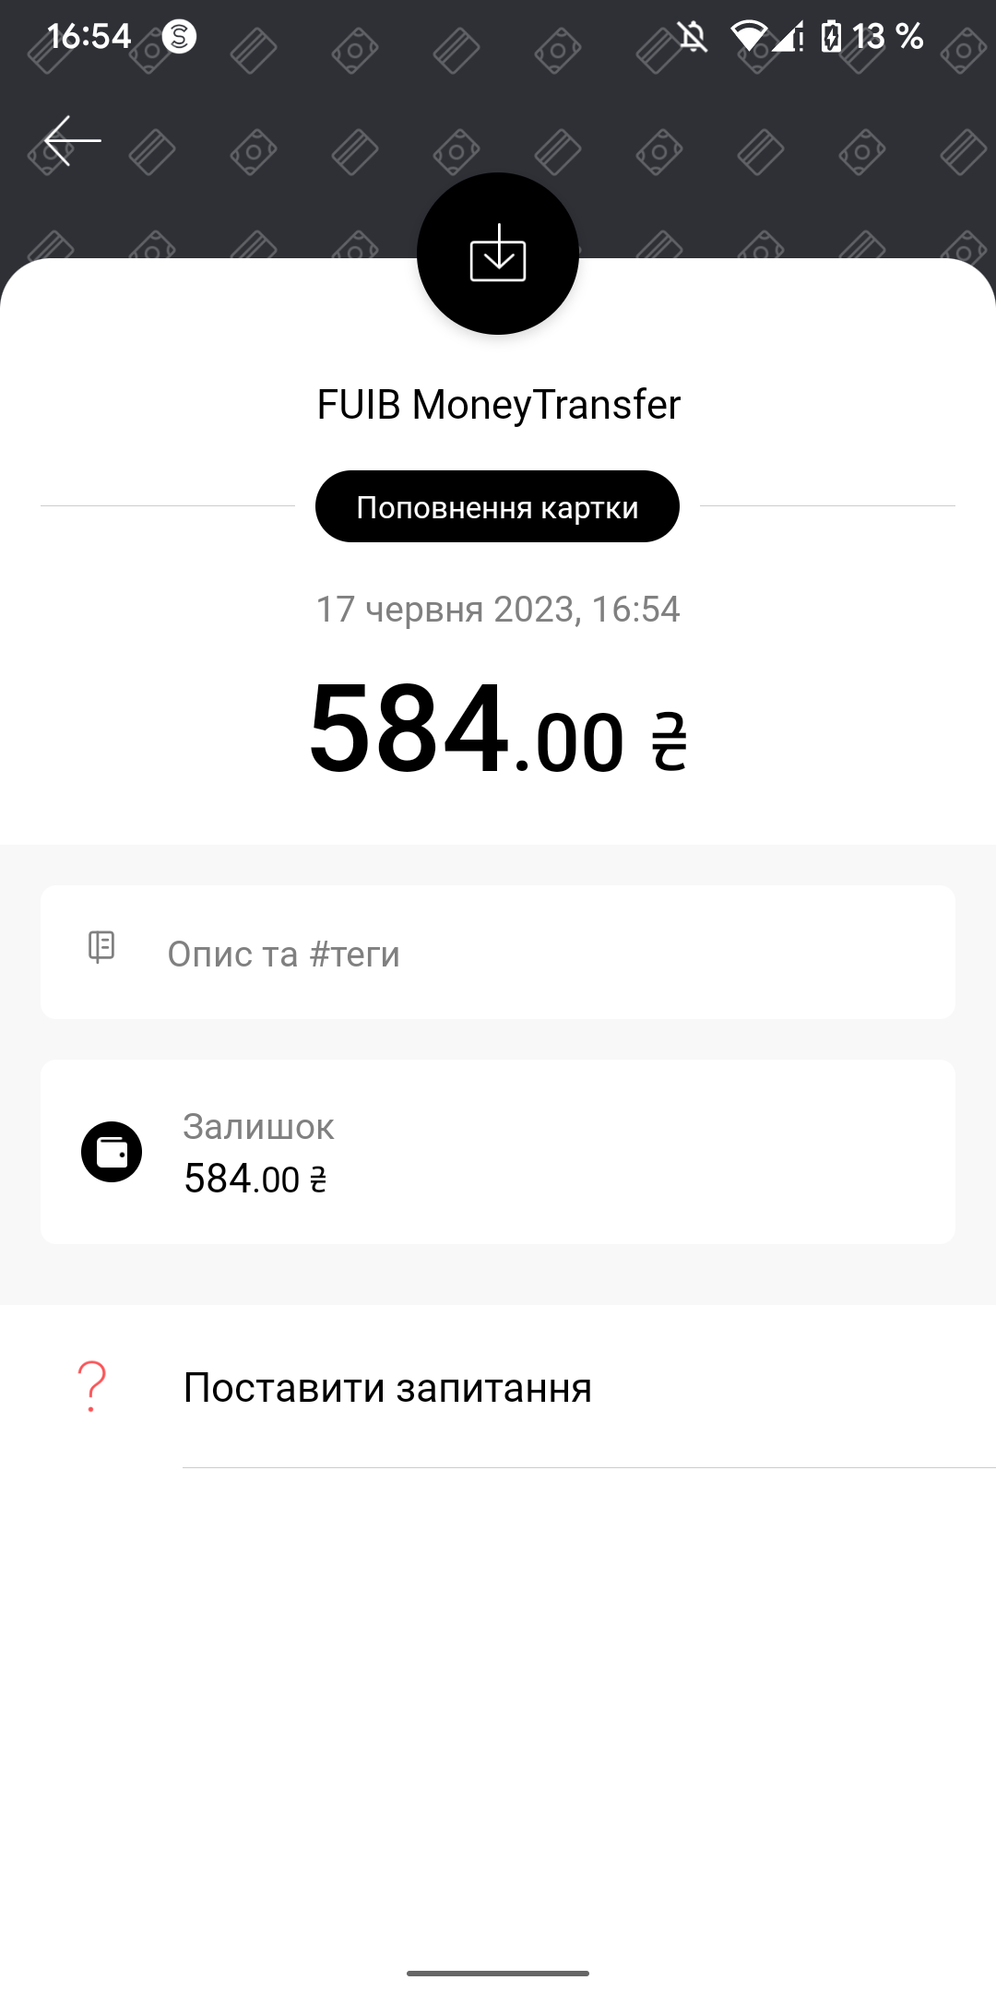This screenshot has width=996, height=1992.
Task: Tap the bottom navigation gesture handle
Action: pyautogui.click(x=498, y=1973)
